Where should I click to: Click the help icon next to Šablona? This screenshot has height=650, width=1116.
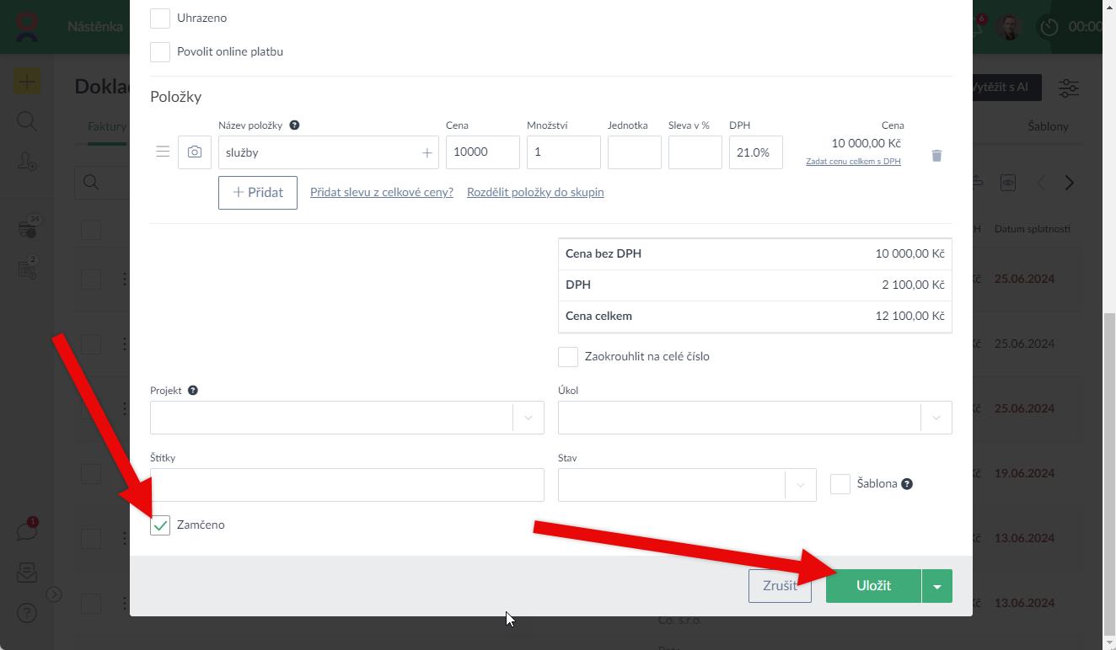click(907, 484)
